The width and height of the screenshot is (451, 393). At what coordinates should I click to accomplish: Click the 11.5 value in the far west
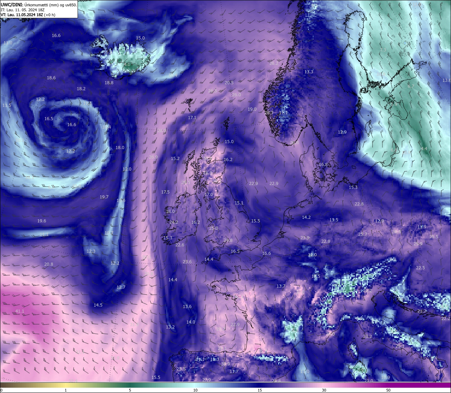(7, 105)
